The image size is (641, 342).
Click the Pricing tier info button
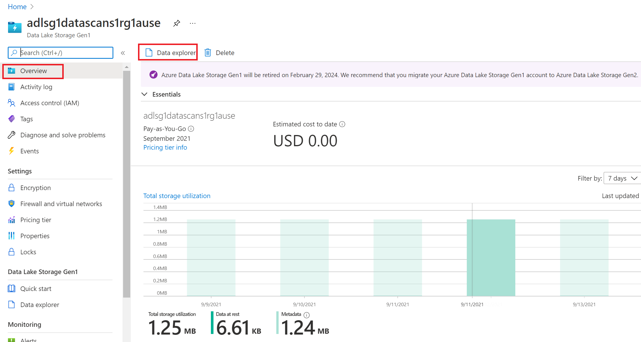click(165, 147)
